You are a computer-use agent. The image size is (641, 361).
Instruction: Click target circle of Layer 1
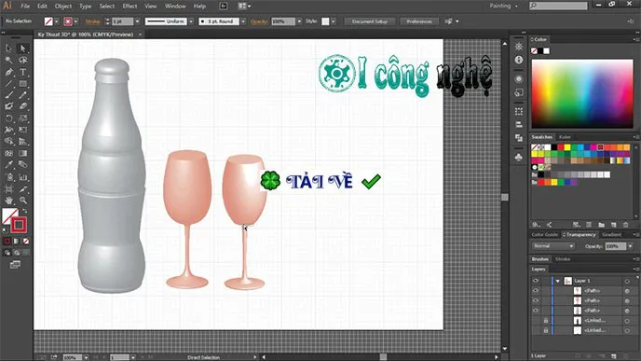click(x=627, y=281)
